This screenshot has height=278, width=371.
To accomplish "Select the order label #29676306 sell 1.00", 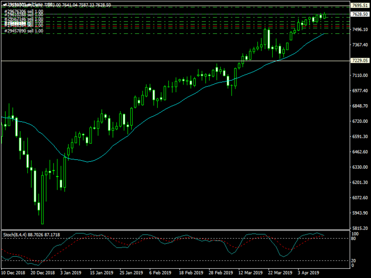I will [24, 11].
